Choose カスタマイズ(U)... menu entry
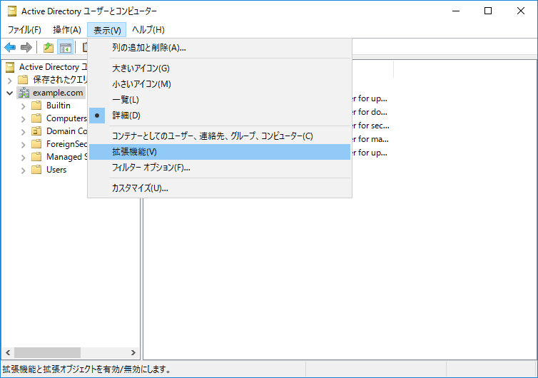 point(220,188)
